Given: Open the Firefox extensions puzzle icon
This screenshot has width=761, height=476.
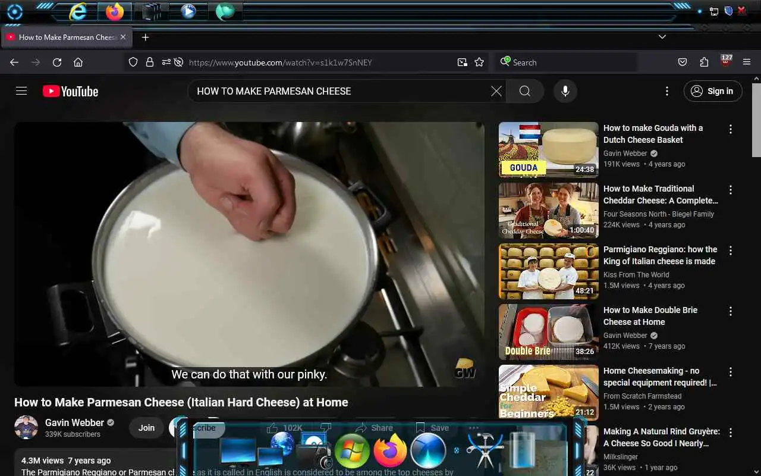Looking at the screenshot, I should [705, 62].
